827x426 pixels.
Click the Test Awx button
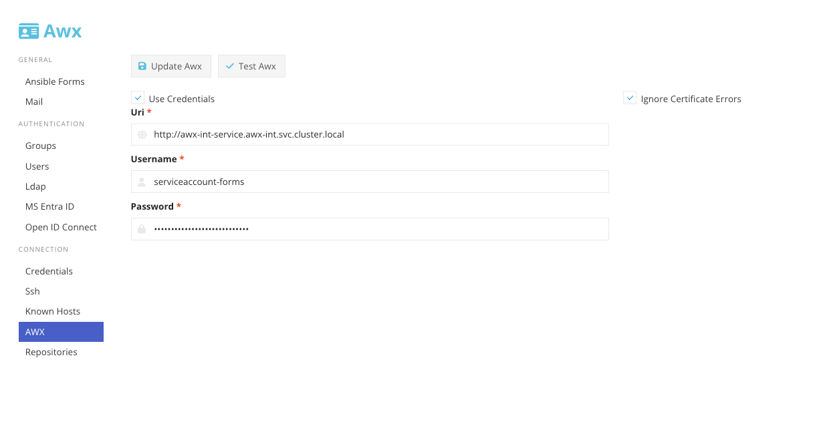pyautogui.click(x=251, y=66)
